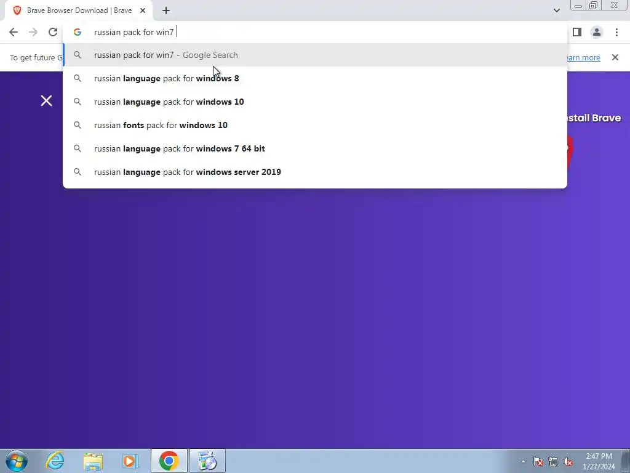The height and width of the screenshot is (473, 630).
Task: Choose 'russian language pack for windows 10' suggestion
Action: 315,102
